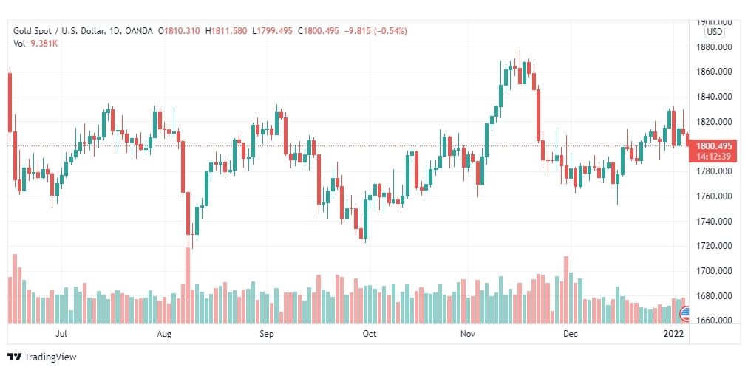Select the Dec marker on time axis
The height and width of the screenshot is (370, 748).
point(571,334)
